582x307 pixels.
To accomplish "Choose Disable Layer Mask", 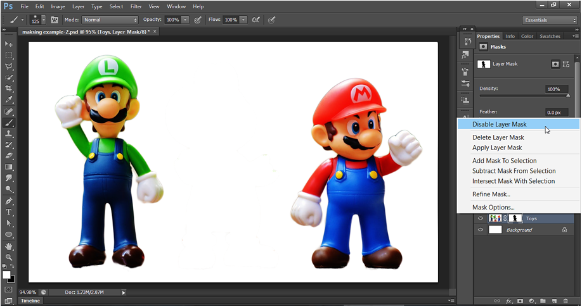I will (x=518, y=124).
